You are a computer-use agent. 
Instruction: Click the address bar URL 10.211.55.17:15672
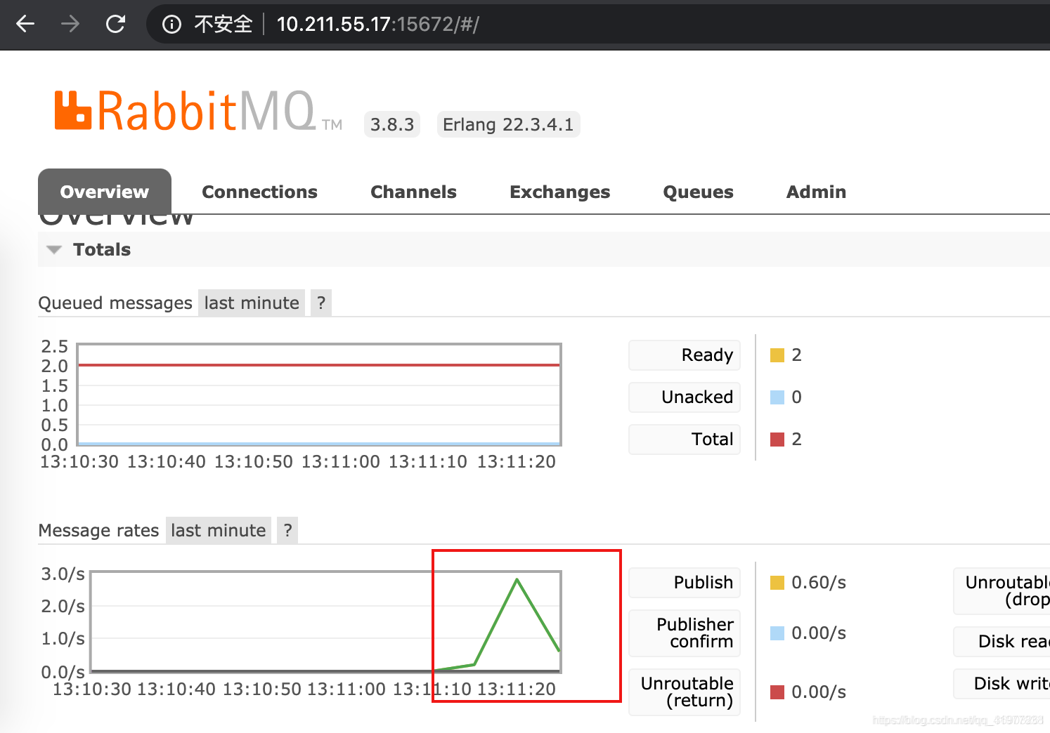point(378,25)
